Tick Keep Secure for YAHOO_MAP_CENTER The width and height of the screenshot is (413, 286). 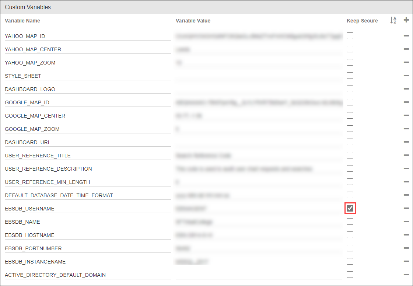click(x=350, y=49)
